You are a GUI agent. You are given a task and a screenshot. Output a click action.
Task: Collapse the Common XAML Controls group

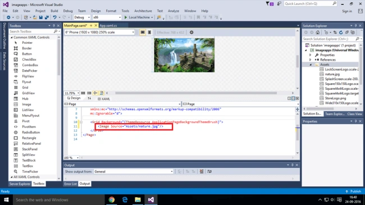point(12,37)
